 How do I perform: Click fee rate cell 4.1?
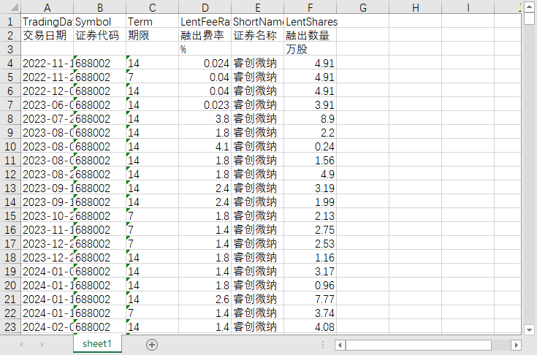point(205,147)
